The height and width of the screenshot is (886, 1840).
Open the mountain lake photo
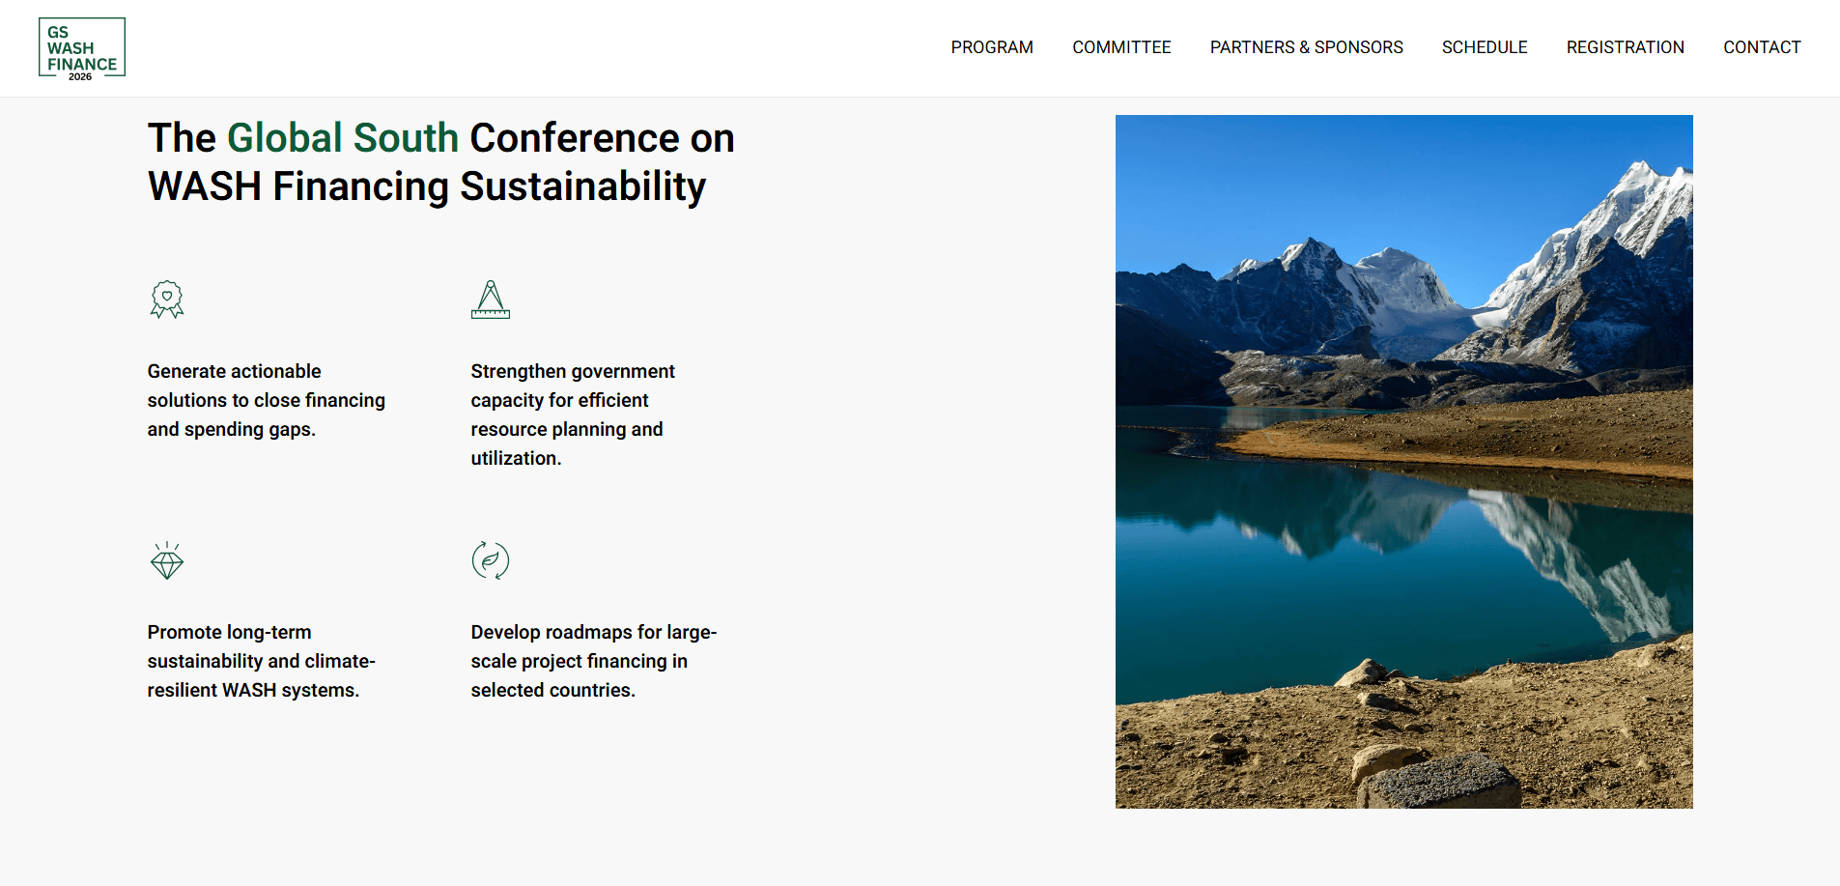point(1403,462)
